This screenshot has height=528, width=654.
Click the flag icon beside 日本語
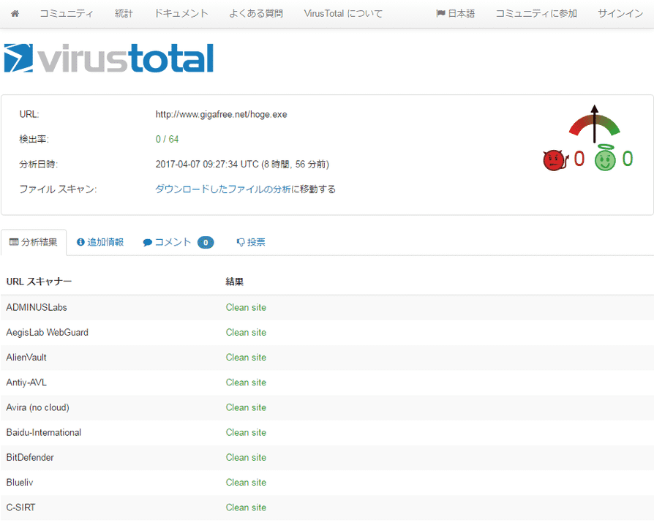click(x=440, y=13)
